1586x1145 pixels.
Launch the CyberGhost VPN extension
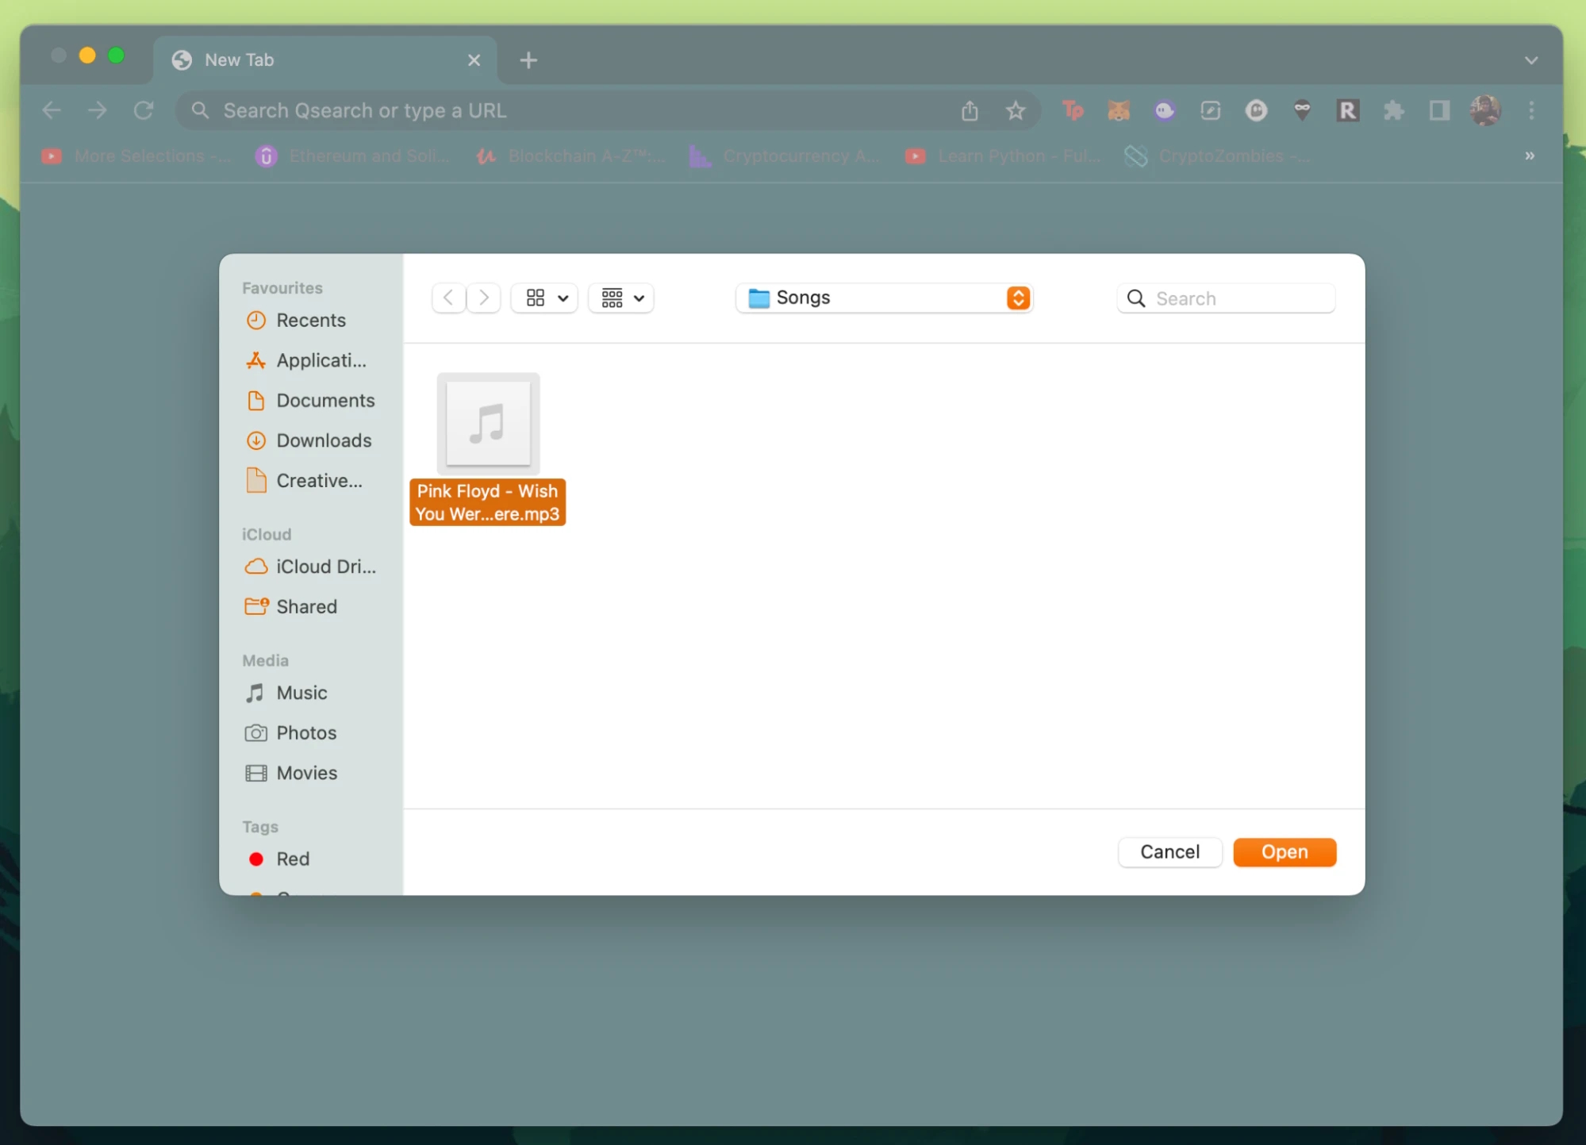(x=1302, y=110)
